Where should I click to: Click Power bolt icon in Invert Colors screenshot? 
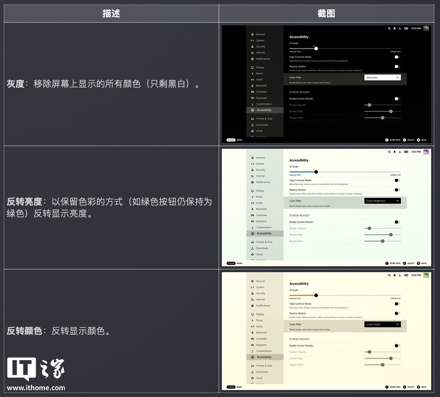click(252, 320)
